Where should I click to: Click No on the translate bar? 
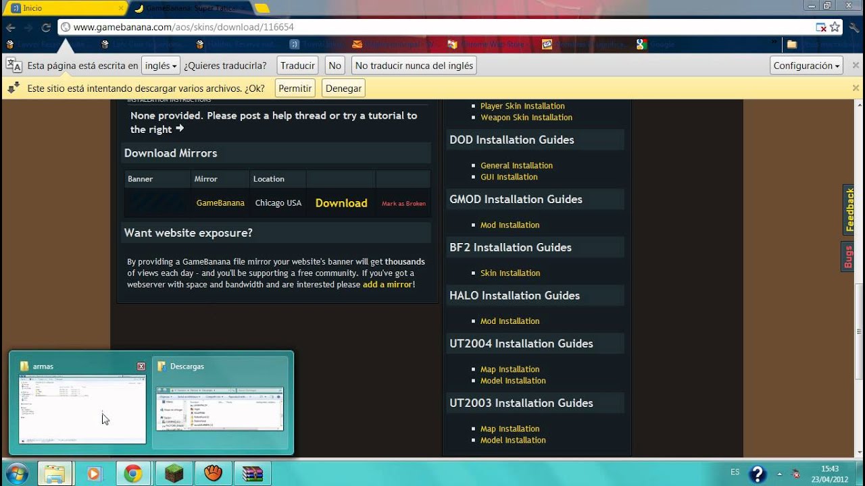335,65
